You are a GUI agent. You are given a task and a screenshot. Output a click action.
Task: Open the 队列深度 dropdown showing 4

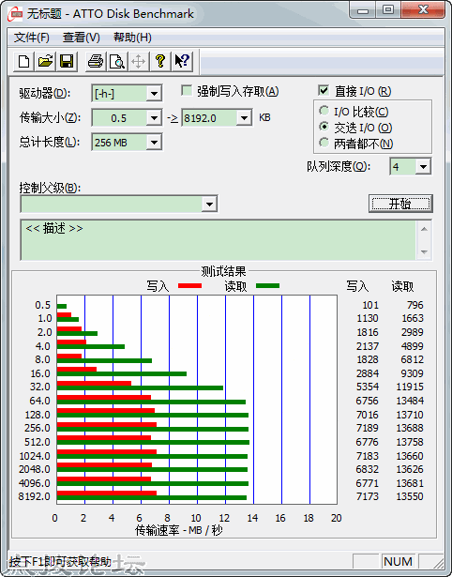coord(423,167)
